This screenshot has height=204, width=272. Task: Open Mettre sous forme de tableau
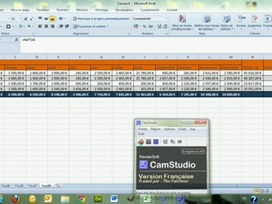coord(207,23)
